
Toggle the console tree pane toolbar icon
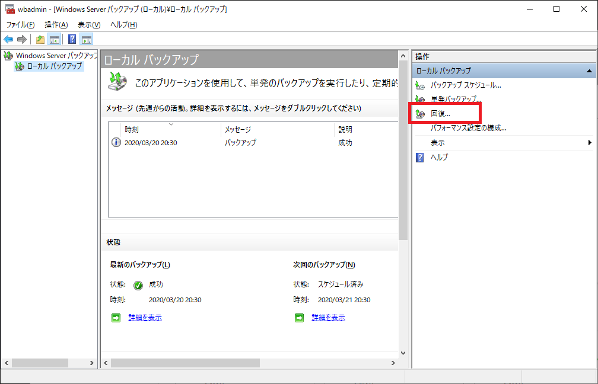tap(54, 40)
